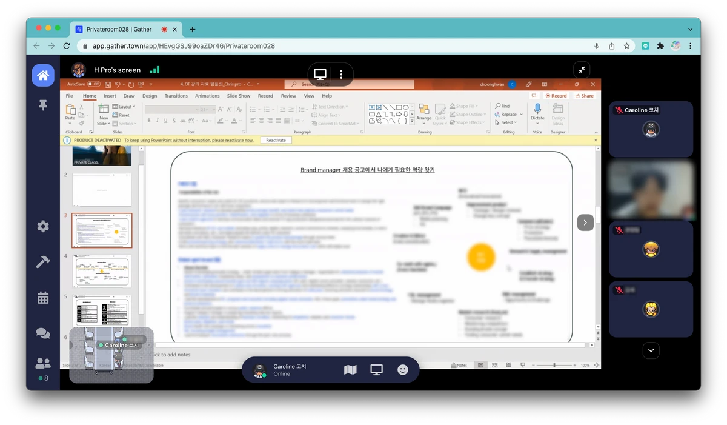727x425 pixels.
Task: Open the Find tool in Editing group
Action: tap(502, 106)
